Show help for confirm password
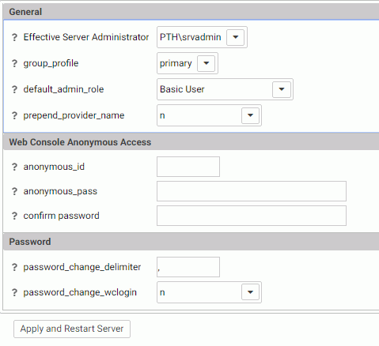379x346 pixels. tap(14, 216)
